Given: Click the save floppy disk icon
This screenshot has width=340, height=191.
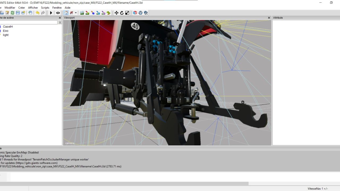Looking at the screenshot, I should coord(18,13).
